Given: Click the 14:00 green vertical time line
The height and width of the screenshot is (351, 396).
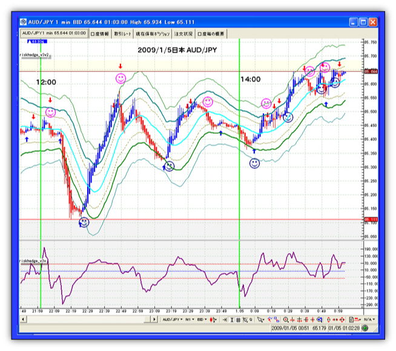Looking at the screenshot, I should coord(240,182).
